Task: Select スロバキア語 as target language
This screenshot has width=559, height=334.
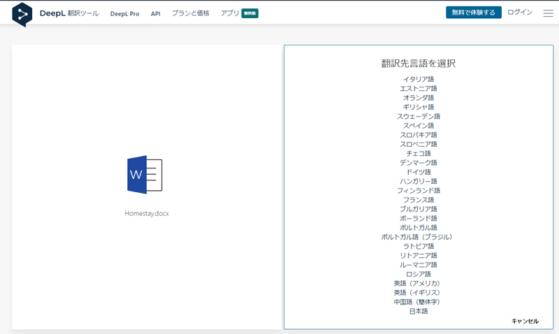Action: click(x=419, y=135)
